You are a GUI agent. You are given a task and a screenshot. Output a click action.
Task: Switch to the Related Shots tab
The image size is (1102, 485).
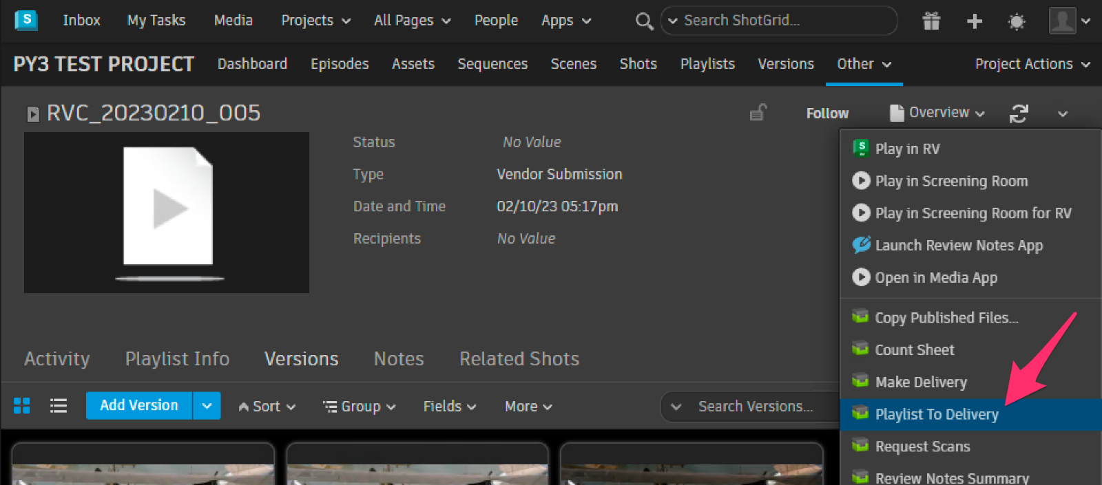(x=519, y=358)
